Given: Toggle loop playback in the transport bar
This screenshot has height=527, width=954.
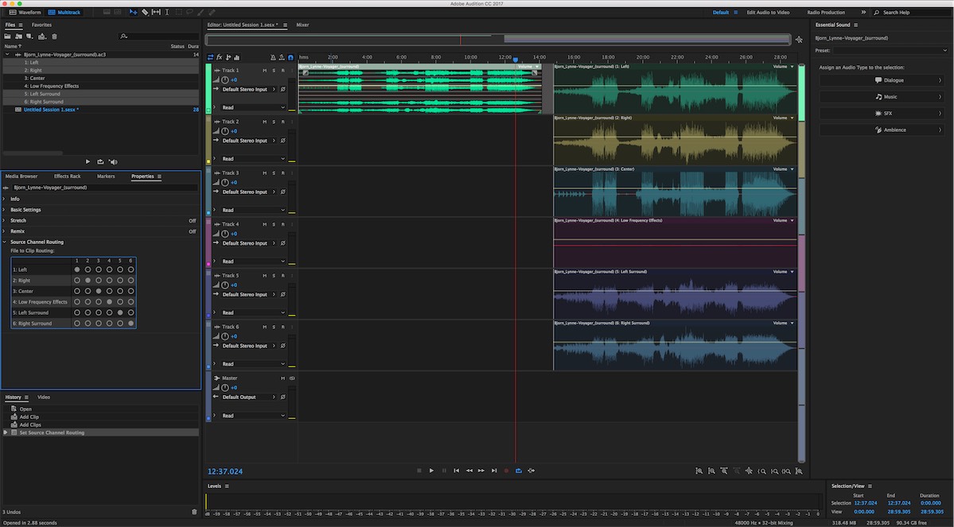Looking at the screenshot, I should click(519, 471).
